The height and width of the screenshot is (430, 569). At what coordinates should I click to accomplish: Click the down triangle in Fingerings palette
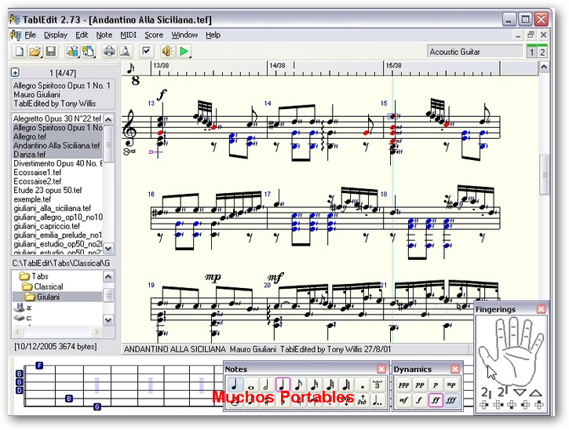520,392
